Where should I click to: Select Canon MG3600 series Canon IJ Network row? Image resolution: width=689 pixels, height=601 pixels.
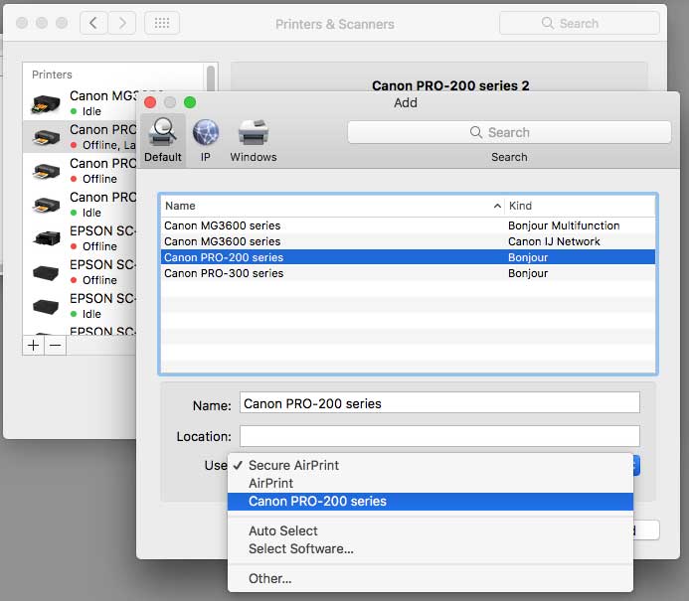408,241
